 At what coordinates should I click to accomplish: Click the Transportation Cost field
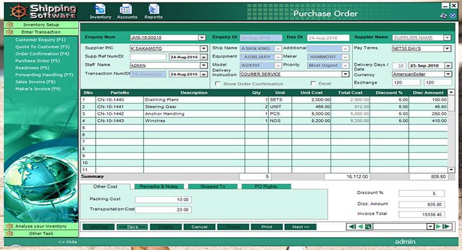pyautogui.click(x=163, y=210)
